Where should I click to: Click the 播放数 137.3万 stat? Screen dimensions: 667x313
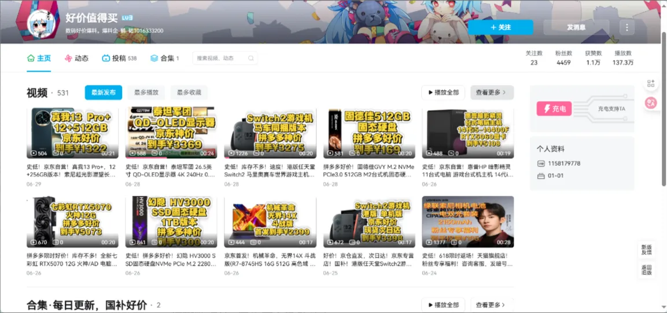(623, 58)
